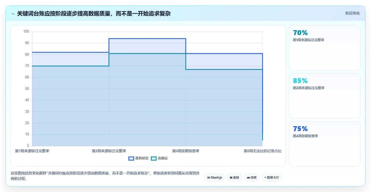This screenshot has width=371, height=192.
Task: Click the y-axis value 90
Action: 27,43
